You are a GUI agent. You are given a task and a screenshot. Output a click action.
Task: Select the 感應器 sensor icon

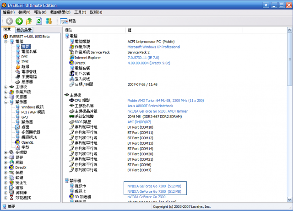(17, 82)
